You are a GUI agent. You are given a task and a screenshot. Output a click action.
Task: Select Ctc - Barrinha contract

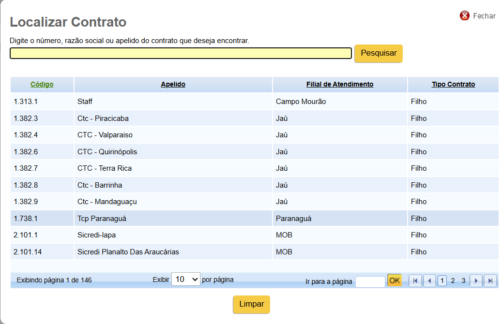100,185
